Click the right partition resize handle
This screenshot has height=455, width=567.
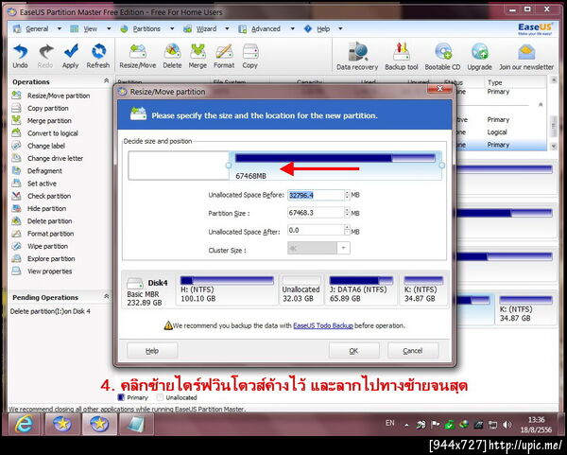[441, 166]
